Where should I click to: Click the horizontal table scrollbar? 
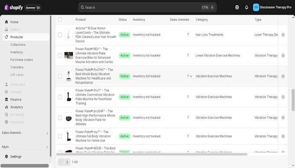(x=152, y=154)
